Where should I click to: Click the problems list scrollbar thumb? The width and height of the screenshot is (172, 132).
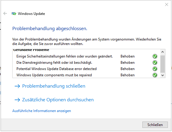click(162, 64)
